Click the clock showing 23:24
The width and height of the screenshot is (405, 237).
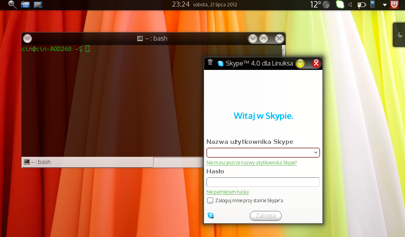pyautogui.click(x=181, y=4)
